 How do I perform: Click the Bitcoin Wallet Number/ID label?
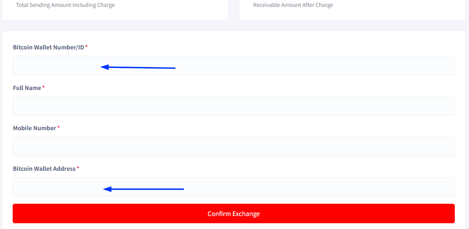coord(48,47)
